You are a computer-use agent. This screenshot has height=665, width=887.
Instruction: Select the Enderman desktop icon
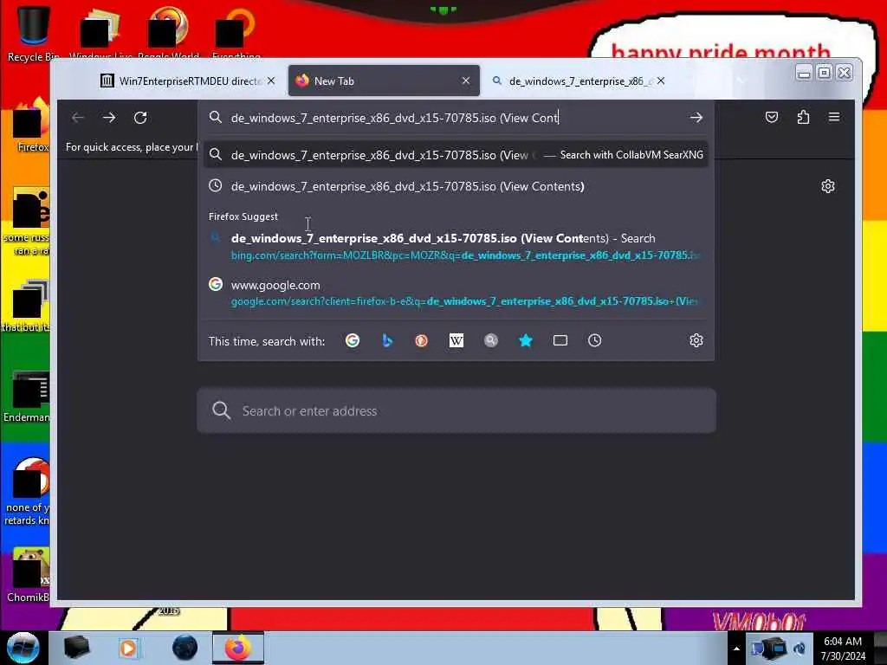click(29, 397)
